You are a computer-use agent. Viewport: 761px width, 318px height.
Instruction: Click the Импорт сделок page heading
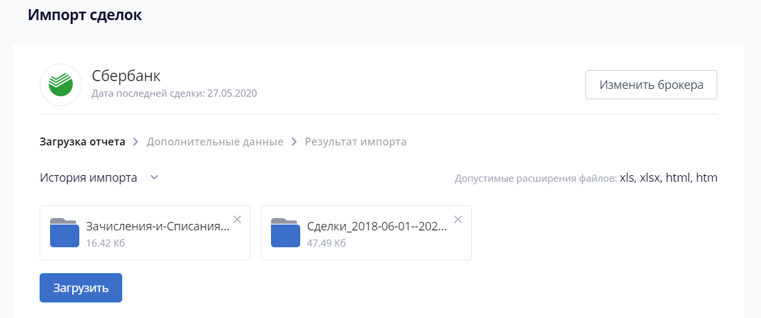pos(84,15)
